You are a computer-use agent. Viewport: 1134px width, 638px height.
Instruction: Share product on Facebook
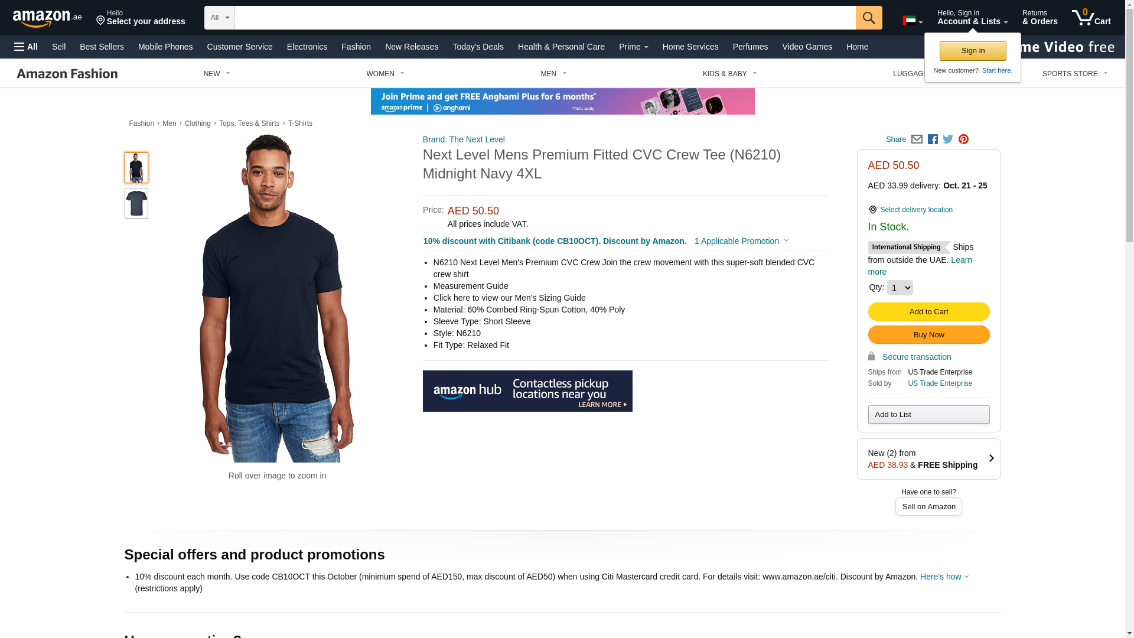click(x=933, y=139)
